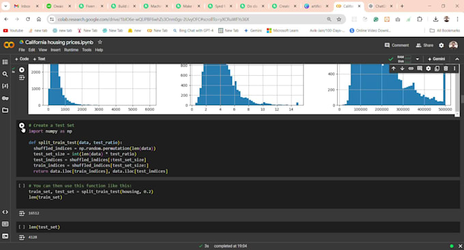Click the completed at 19:04 status text
The width and height of the screenshot is (464, 250).
230,246
